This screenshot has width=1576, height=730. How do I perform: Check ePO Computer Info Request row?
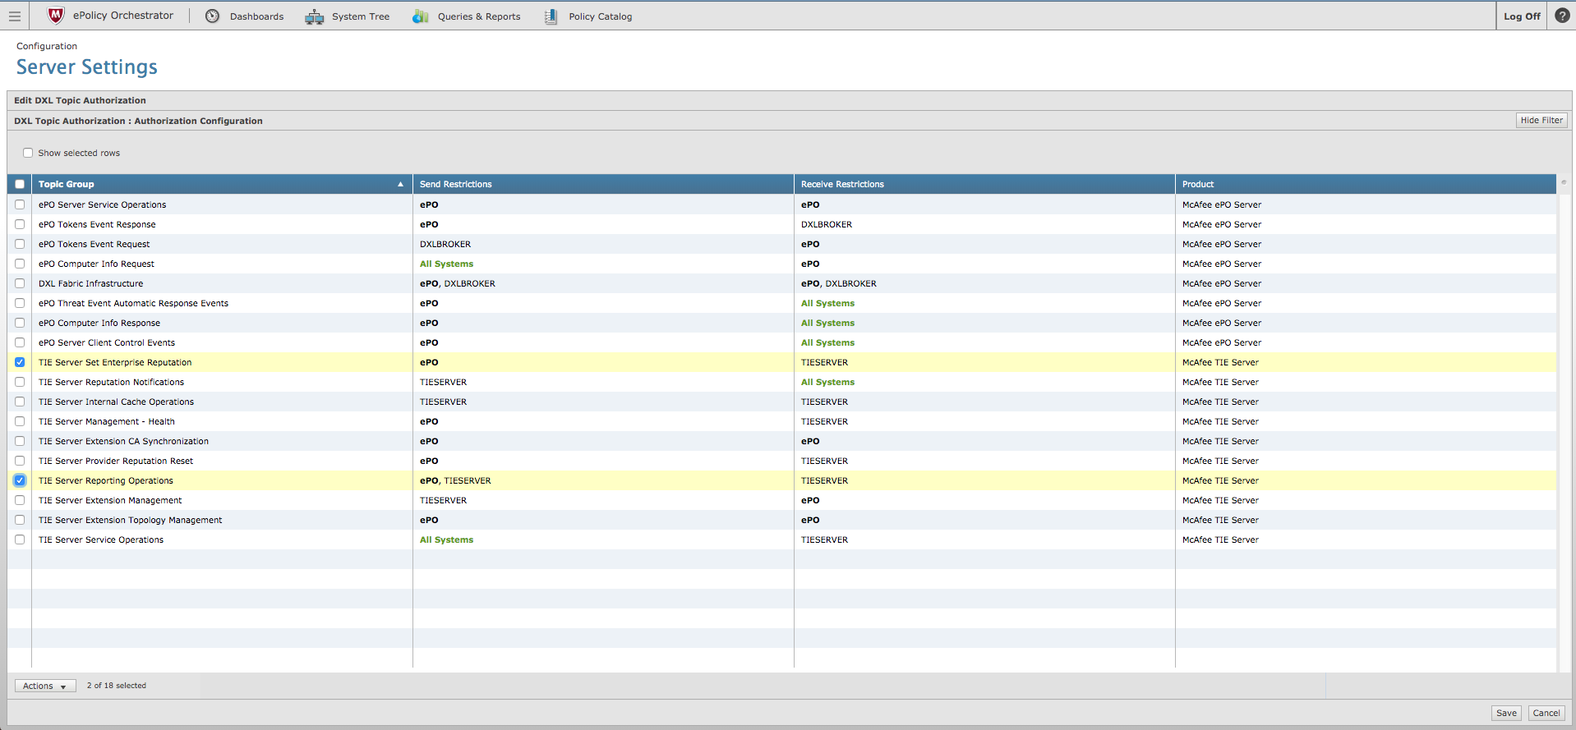20,264
